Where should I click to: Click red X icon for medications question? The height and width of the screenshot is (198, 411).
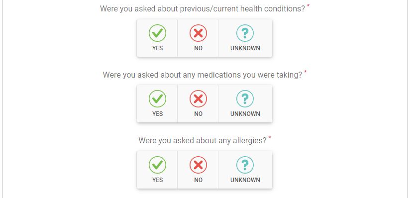point(198,99)
